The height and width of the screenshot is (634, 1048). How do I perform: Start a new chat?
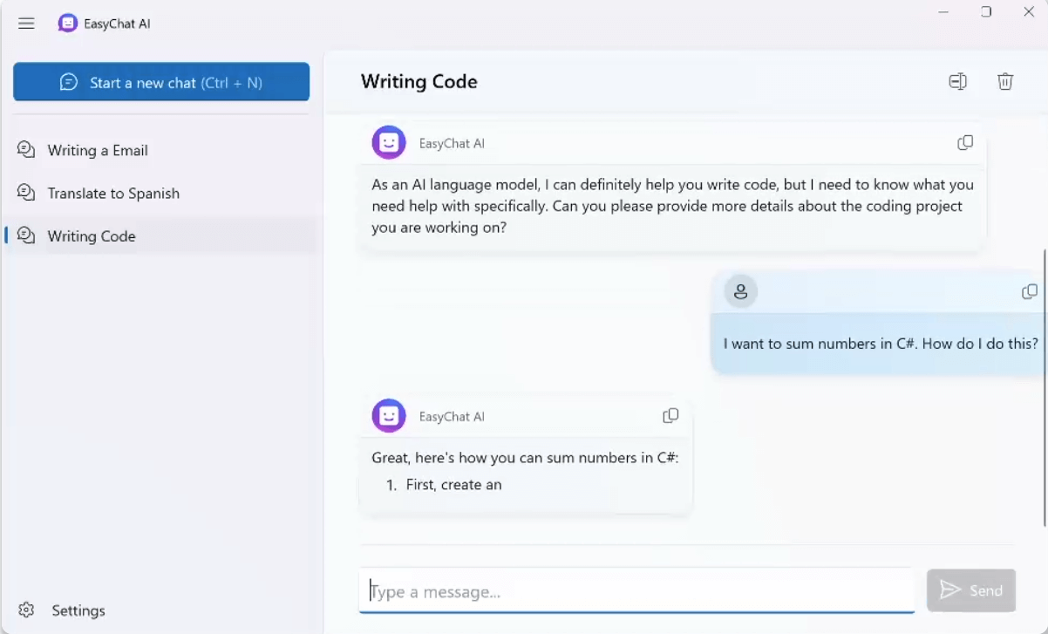tap(161, 81)
